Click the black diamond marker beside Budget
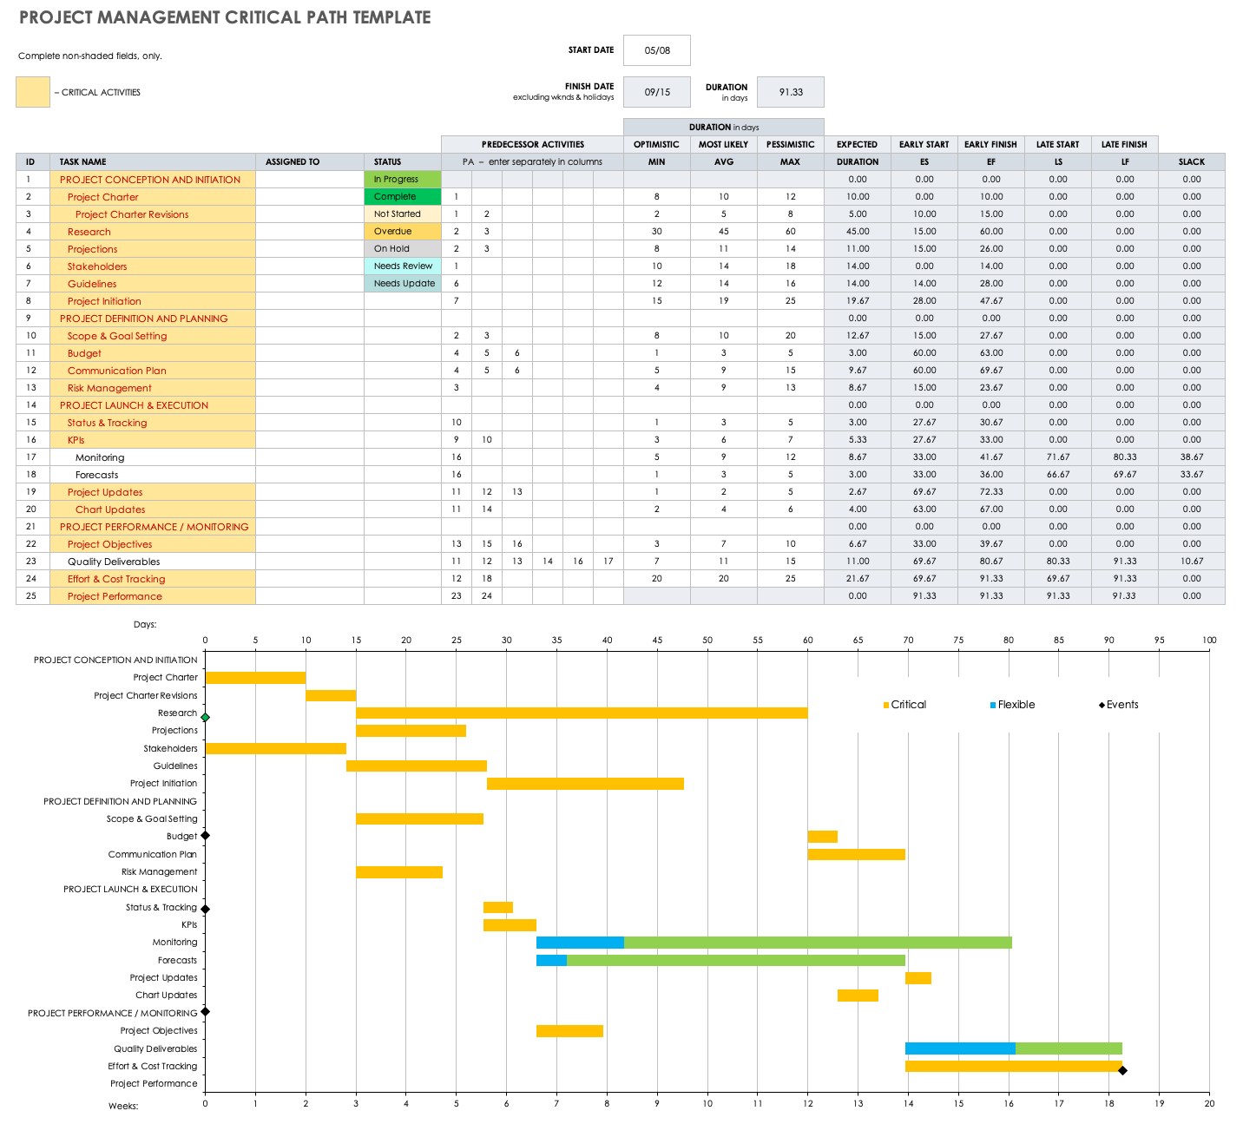 pyautogui.click(x=206, y=836)
